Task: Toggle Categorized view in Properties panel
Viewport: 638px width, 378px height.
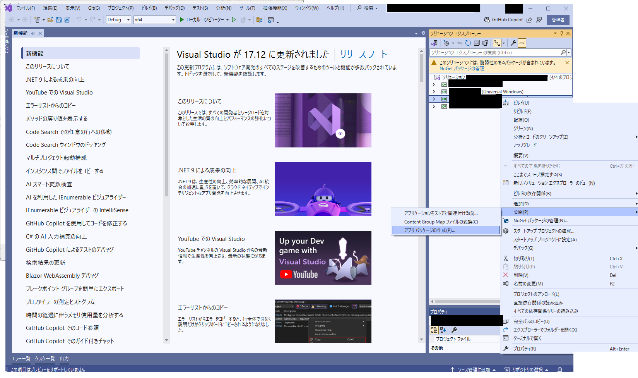Action: 434,330
